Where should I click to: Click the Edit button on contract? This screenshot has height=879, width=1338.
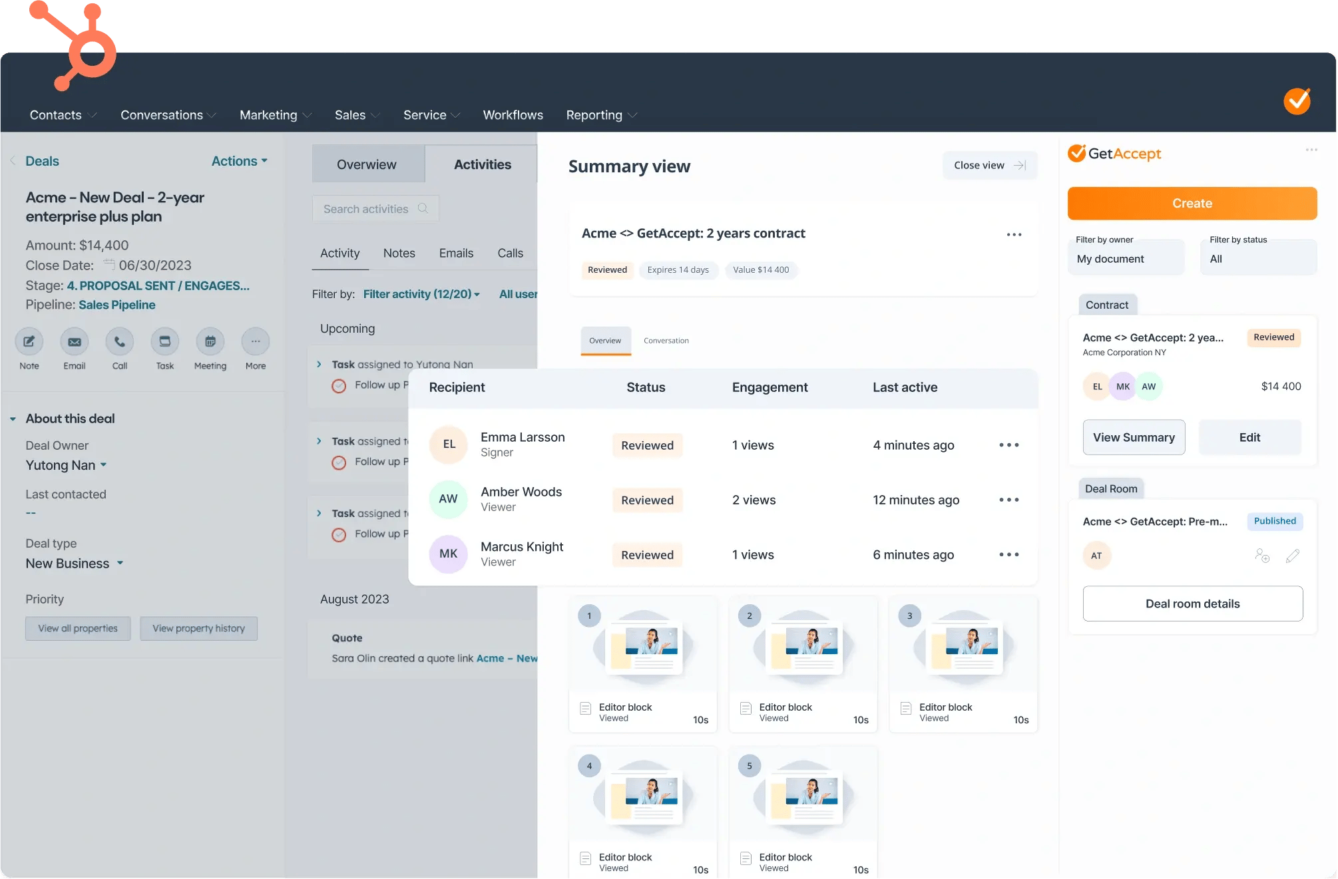tap(1249, 437)
